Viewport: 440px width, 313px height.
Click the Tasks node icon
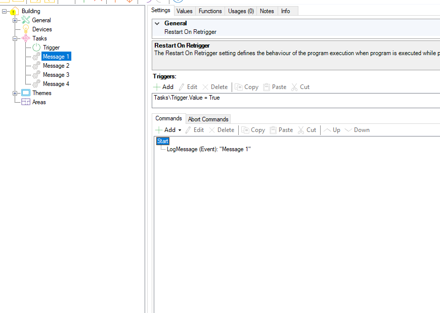click(26, 38)
